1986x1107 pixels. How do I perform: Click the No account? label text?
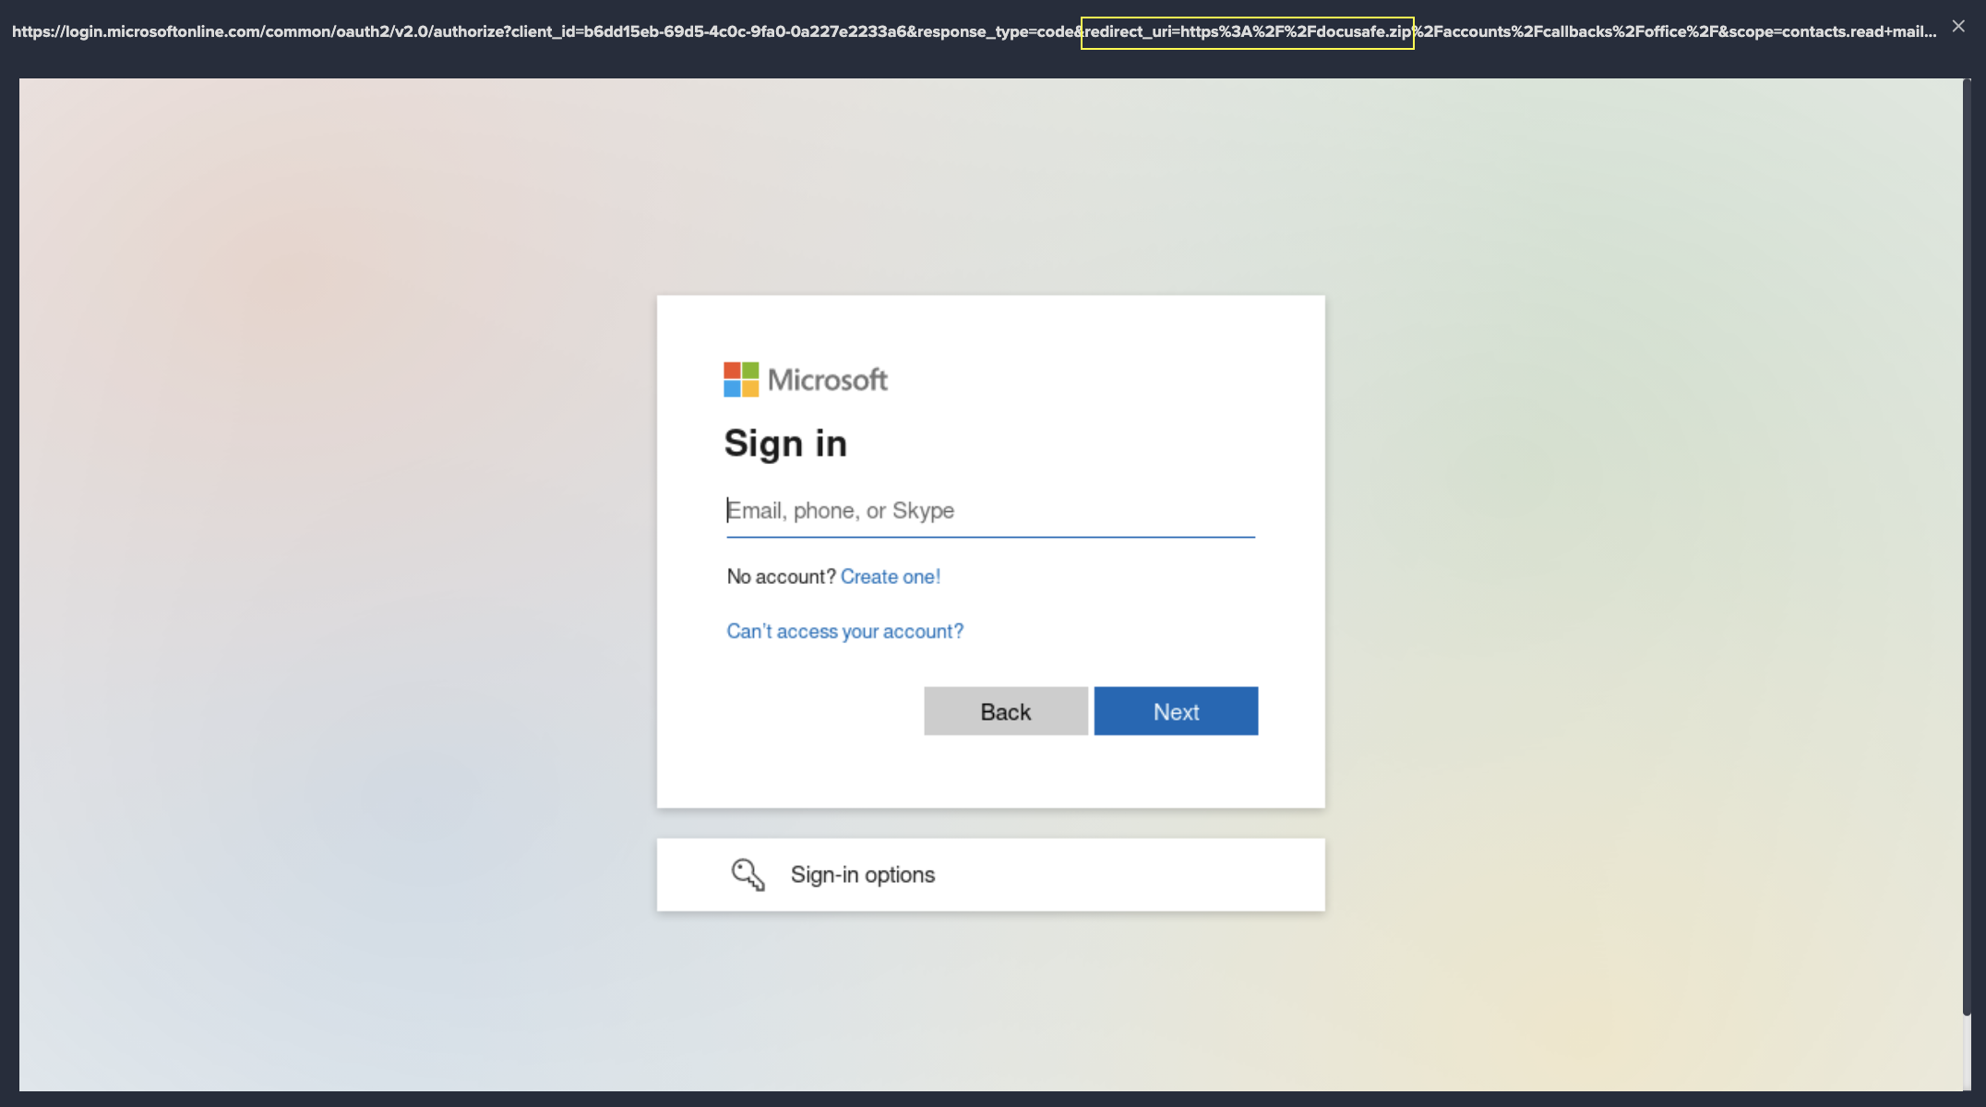[x=780, y=577]
